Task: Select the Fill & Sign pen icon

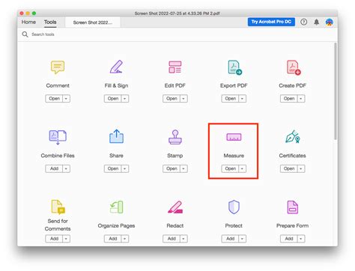Action: click(x=116, y=67)
